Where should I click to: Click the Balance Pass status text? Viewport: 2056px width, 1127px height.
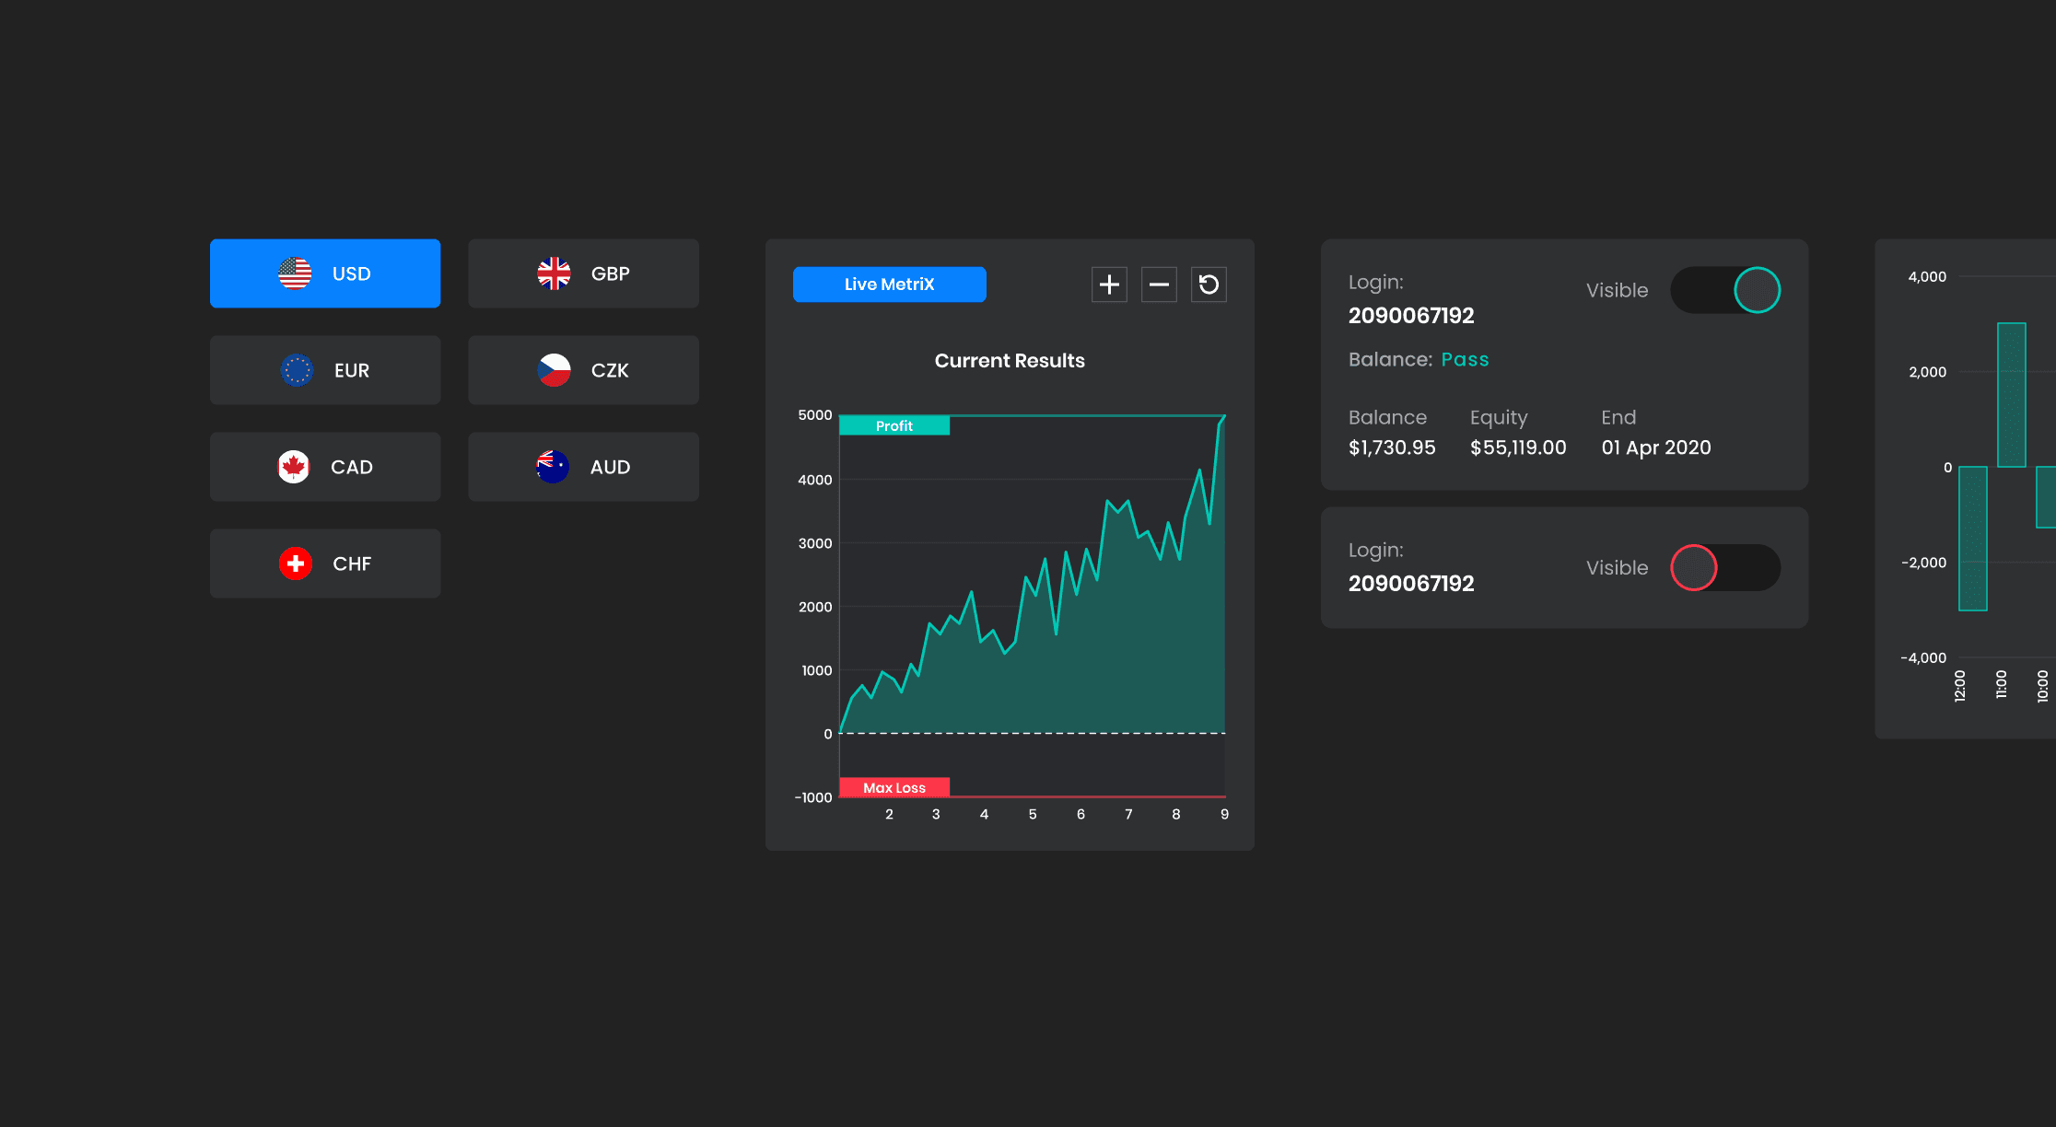click(x=1465, y=359)
